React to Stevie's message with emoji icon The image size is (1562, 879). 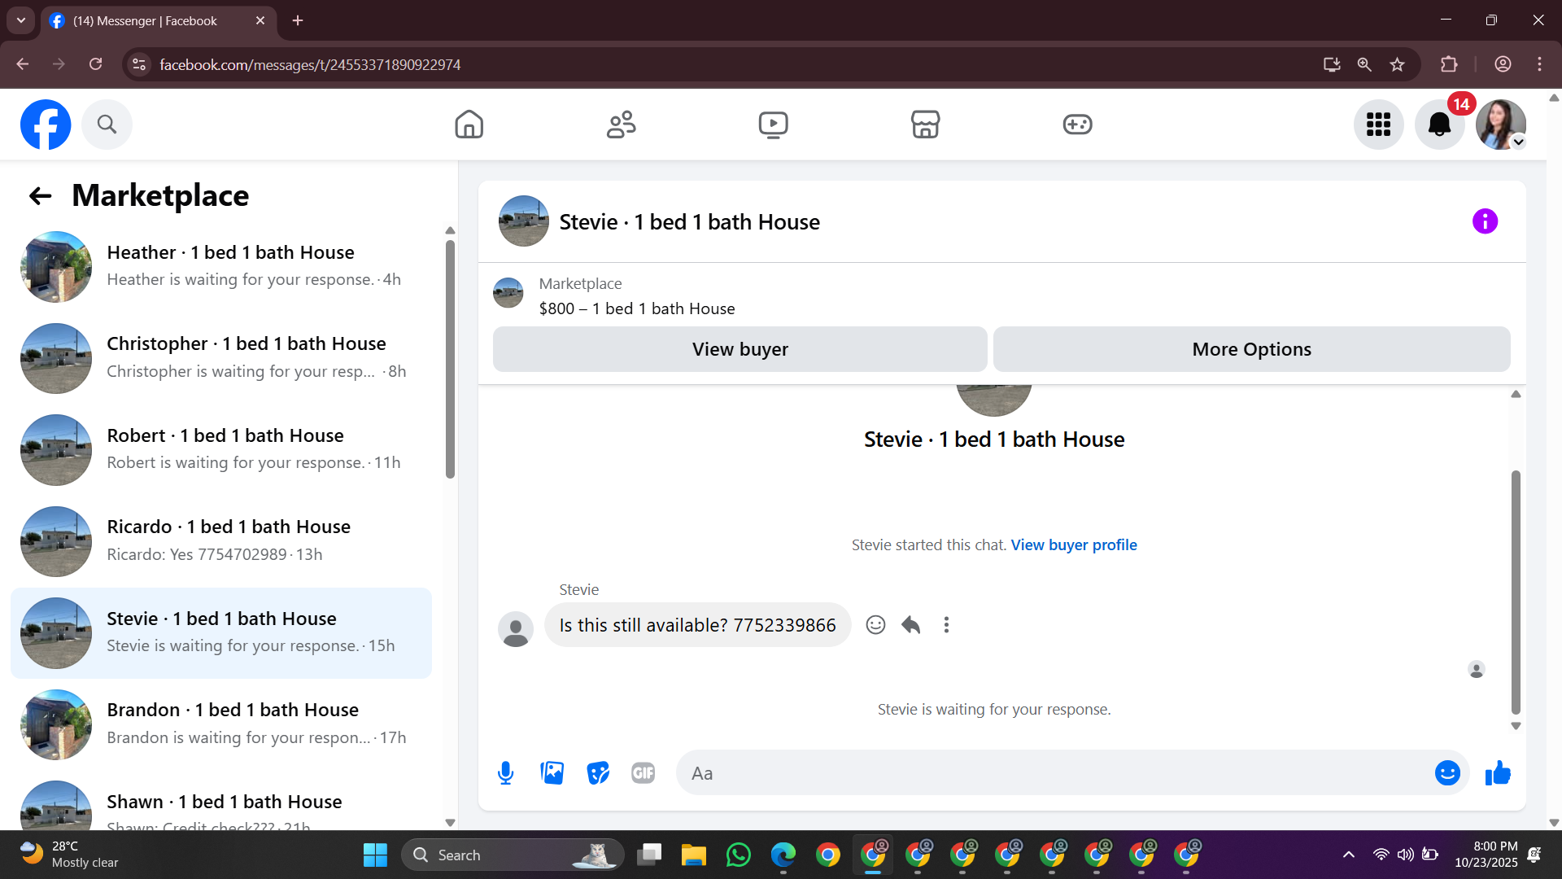click(x=875, y=624)
